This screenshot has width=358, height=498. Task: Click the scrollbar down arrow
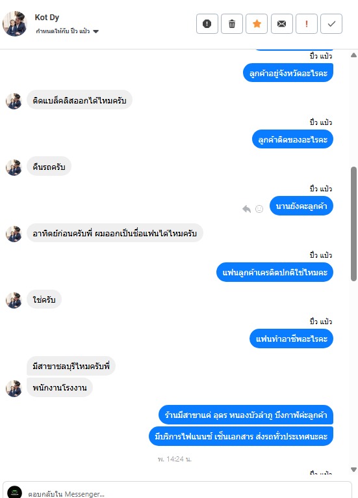[353, 469]
